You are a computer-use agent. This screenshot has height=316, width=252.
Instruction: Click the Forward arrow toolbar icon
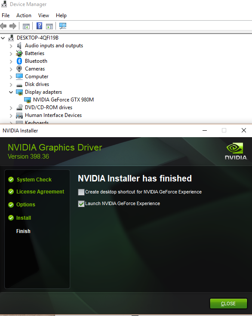click(13, 26)
